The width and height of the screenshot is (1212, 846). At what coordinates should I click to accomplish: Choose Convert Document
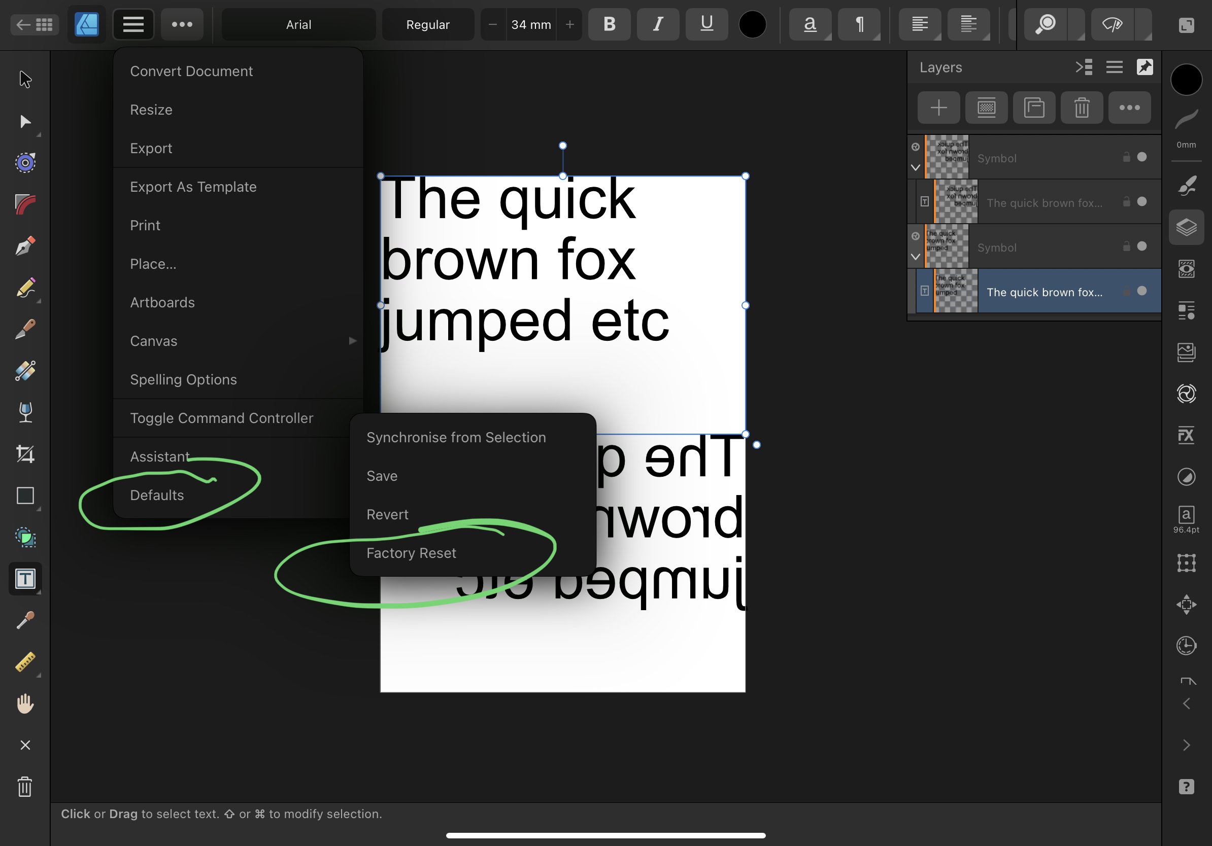click(x=191, y=71)
